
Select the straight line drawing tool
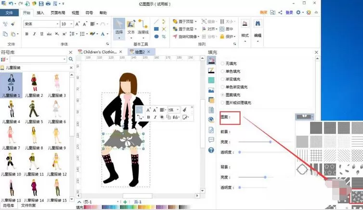click(x=156, y=22)
